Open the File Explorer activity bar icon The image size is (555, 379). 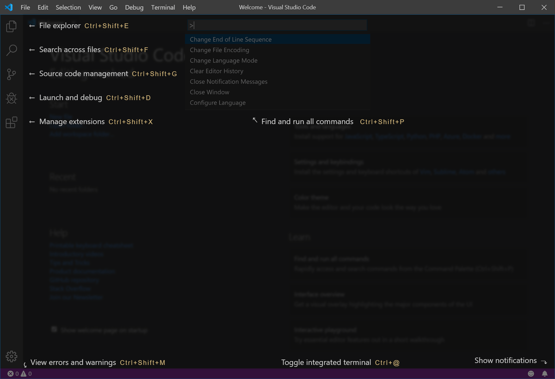click(x=12, y=26)
